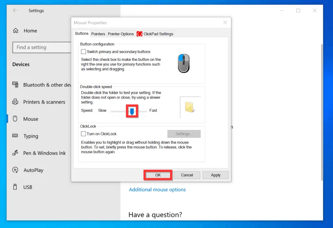
Task: Click the double-click speed slider handle
Action: click(x=132, y=111)
